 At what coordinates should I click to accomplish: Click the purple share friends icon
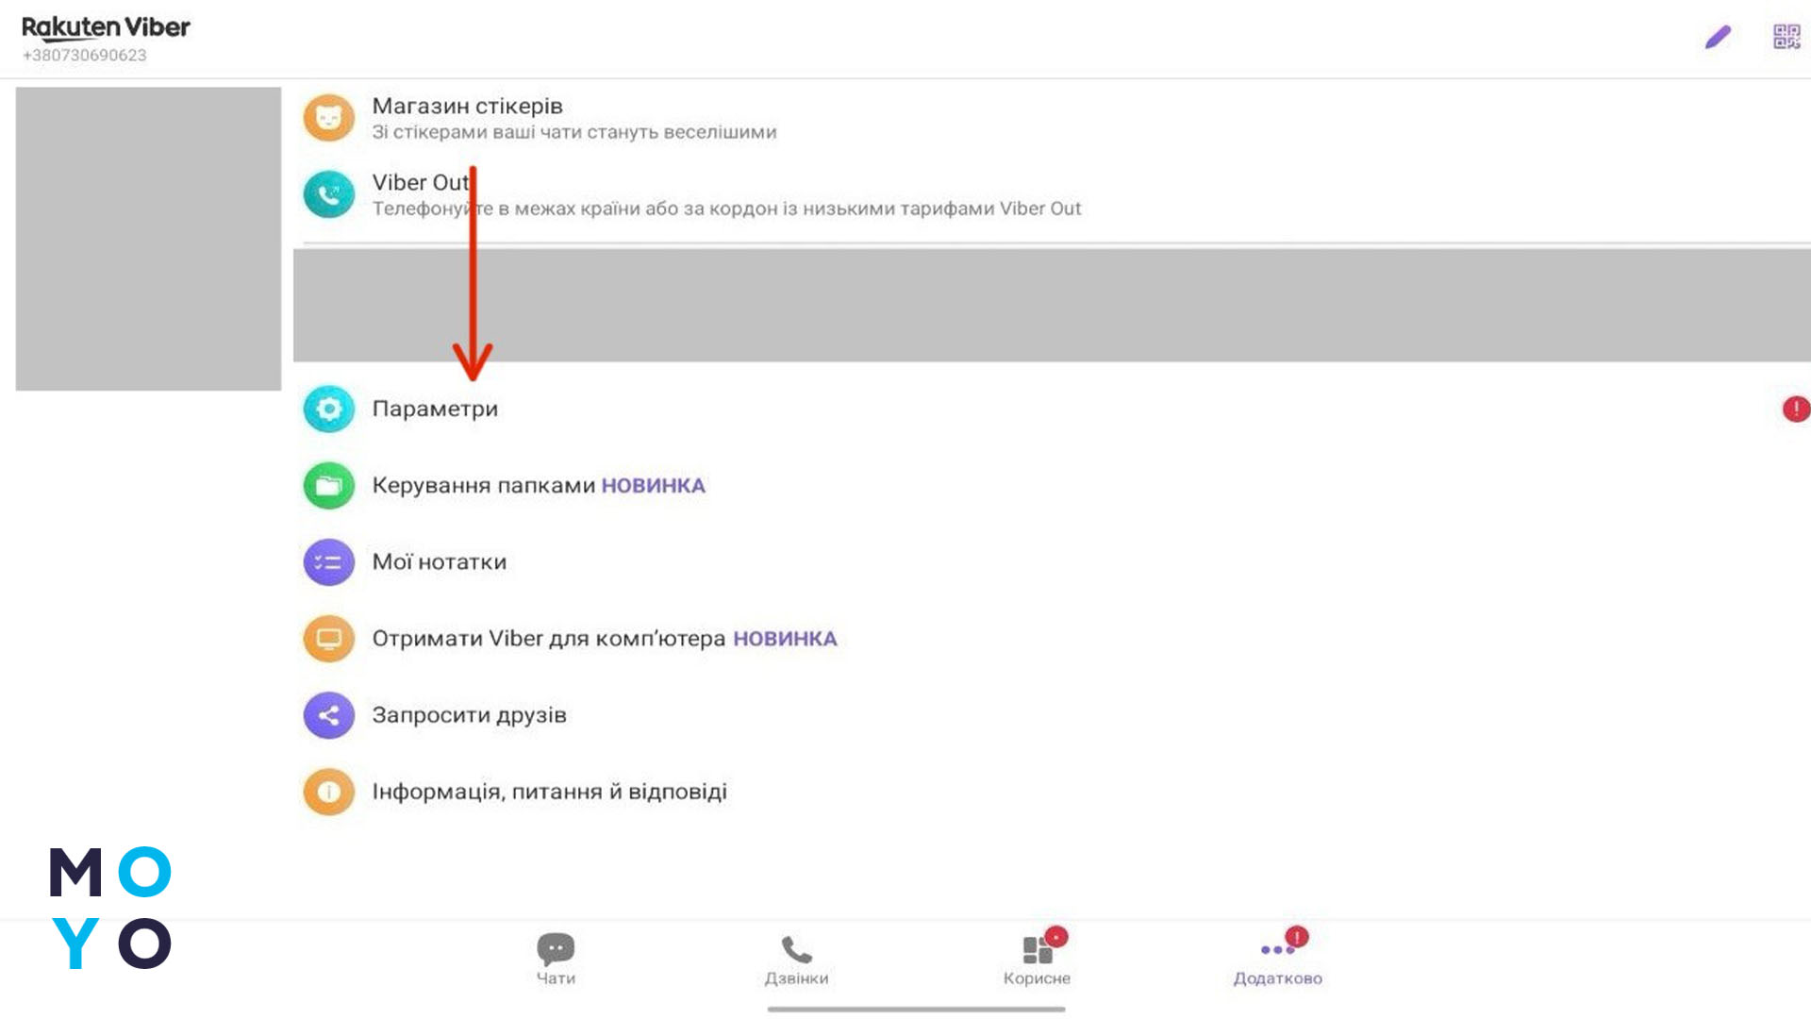click(328, 715)
